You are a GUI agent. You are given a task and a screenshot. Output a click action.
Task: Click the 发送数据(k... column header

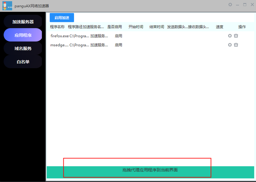pyautogui.click(x=178, y=27)
